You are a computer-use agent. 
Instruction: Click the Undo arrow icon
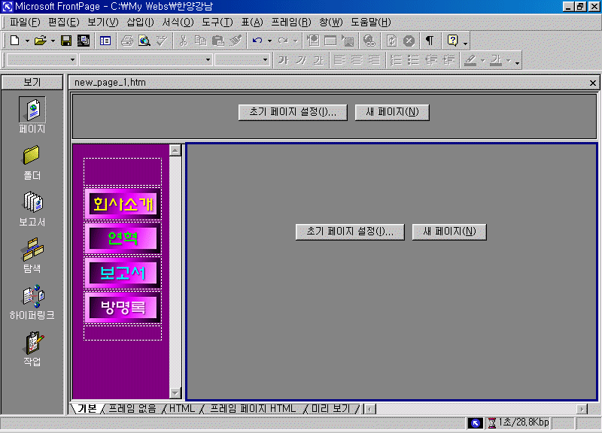pyautogui.click(x=257, y=41)
